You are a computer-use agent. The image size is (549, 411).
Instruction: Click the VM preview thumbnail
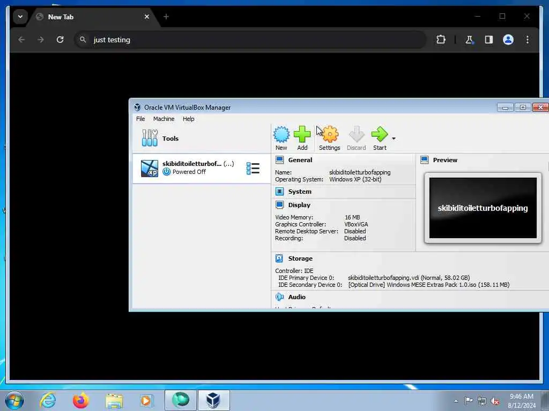[483, 208]
